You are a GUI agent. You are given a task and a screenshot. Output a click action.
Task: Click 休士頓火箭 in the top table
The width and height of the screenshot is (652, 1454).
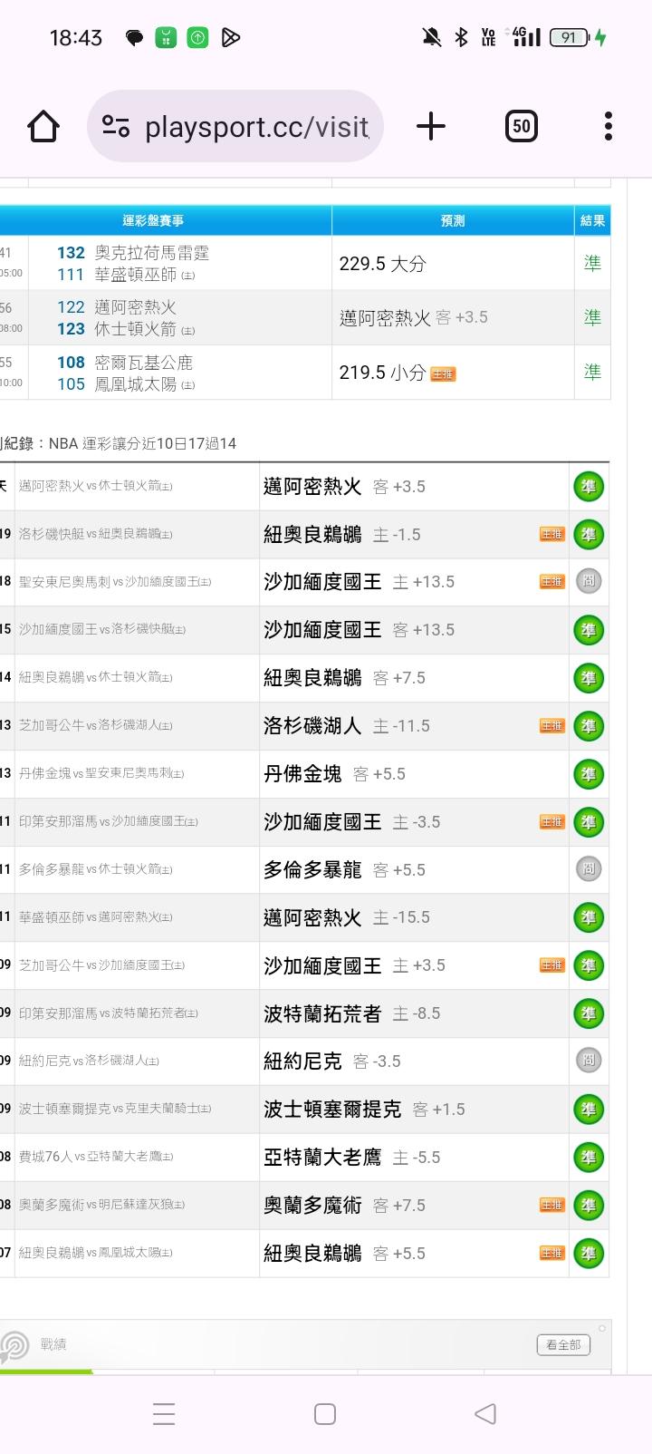pyautogui.click(x=136, y=329)
